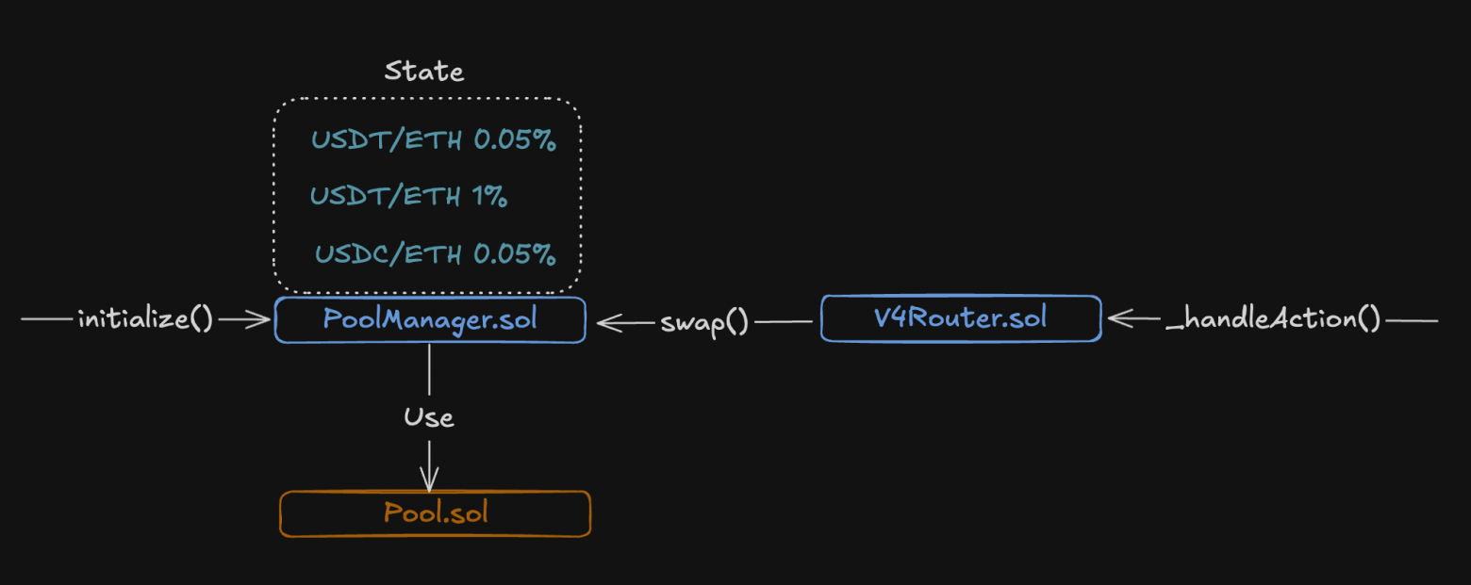Click the arrowhead pointing into PoolManager.sol from initialize()
Screen dimensions: 1471x585
(x=262, y=320)
